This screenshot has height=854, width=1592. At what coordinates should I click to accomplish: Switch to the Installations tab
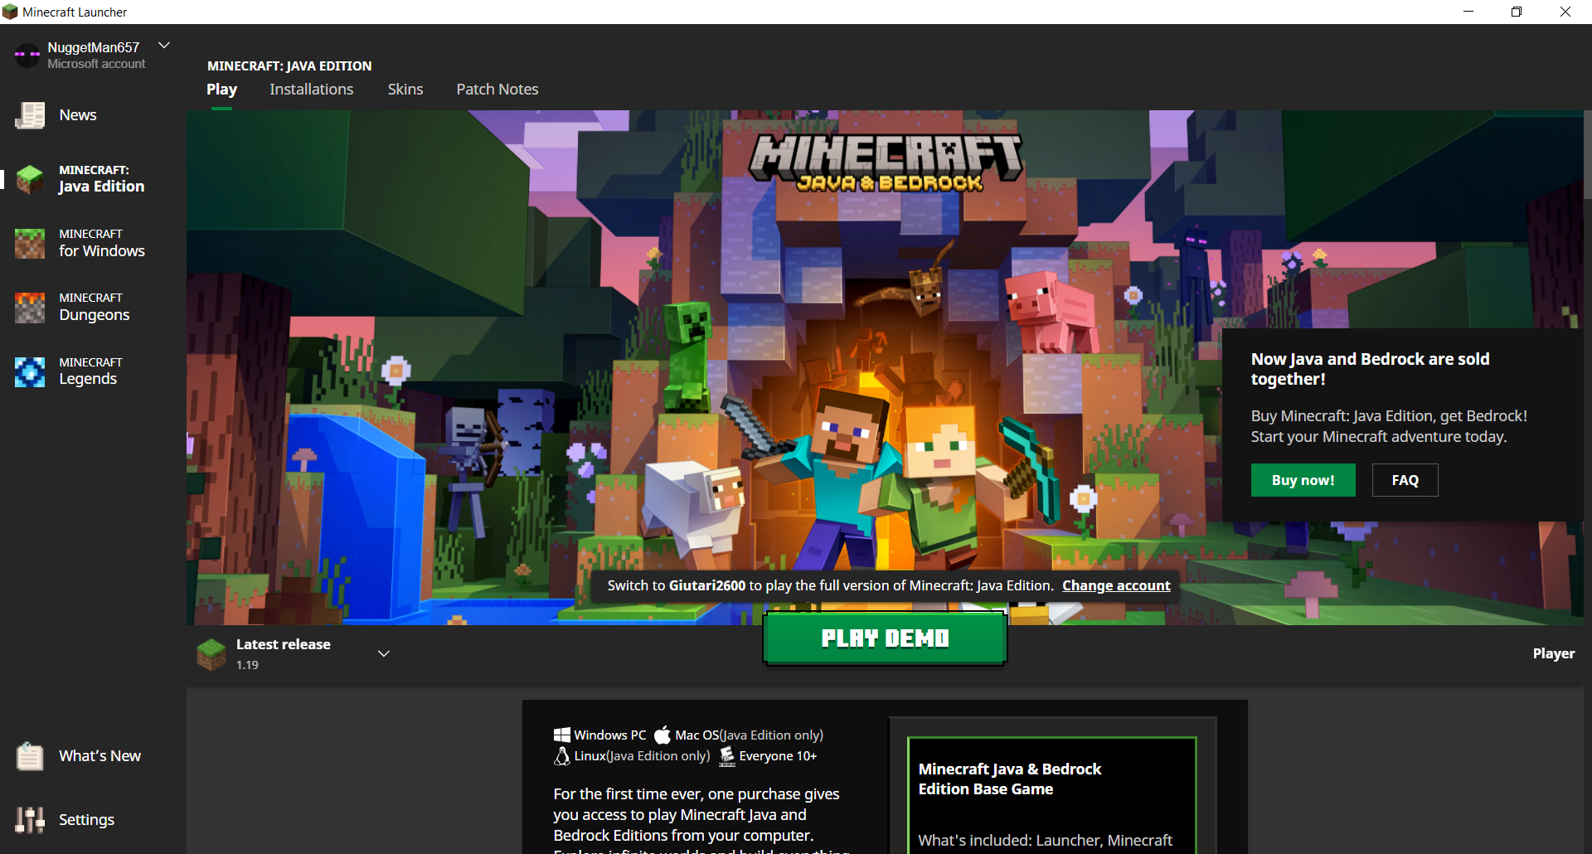(x=311, y=90)
